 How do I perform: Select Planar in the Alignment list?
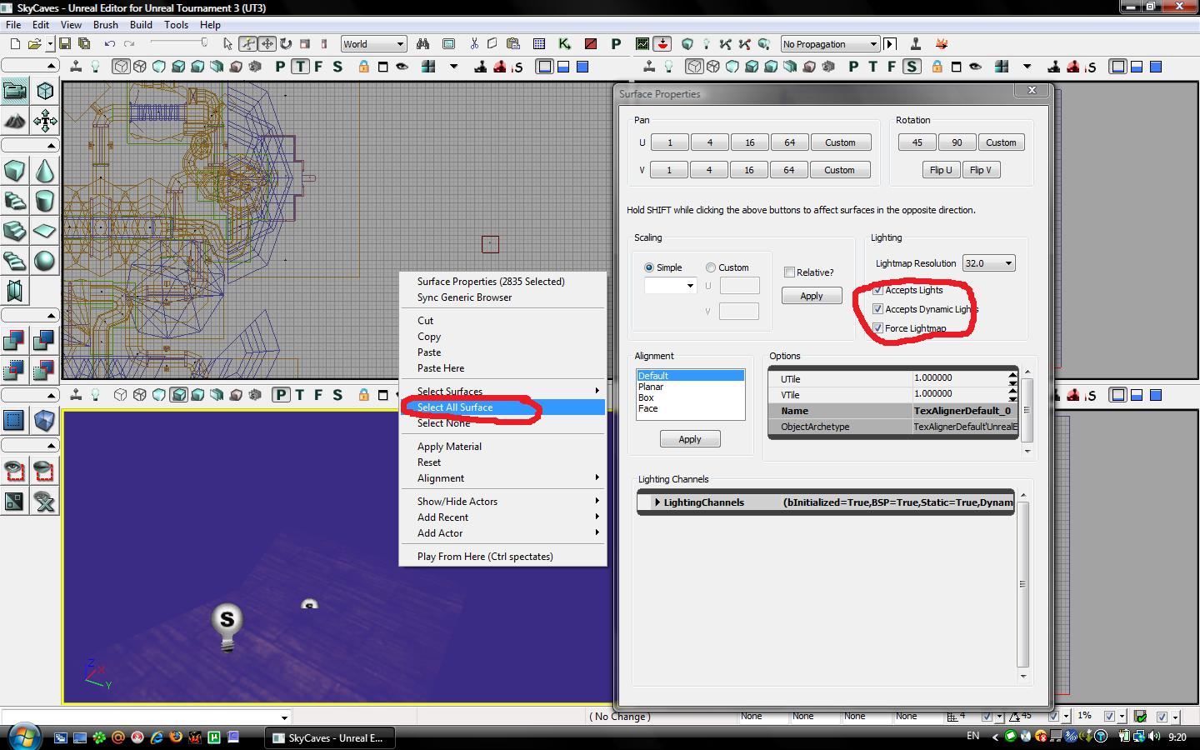click(651, 387)
